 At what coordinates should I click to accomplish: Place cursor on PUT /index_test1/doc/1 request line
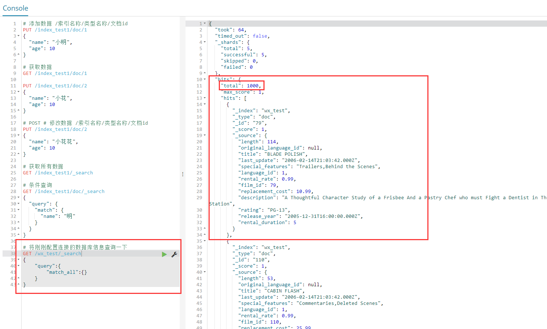click(x=55, y=30)
